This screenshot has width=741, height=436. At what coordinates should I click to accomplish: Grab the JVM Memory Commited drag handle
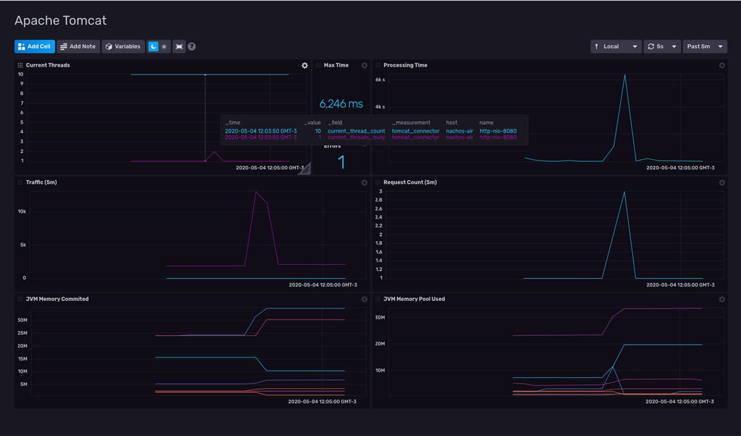pos(20,299)
